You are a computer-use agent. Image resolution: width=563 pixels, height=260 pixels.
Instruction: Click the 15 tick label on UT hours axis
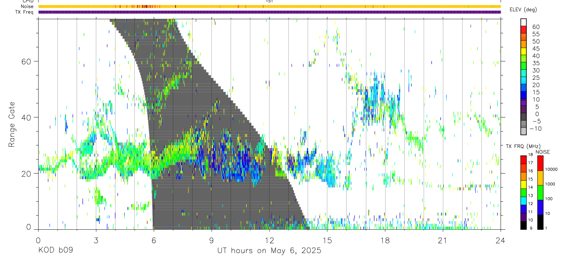coord(327,240)
